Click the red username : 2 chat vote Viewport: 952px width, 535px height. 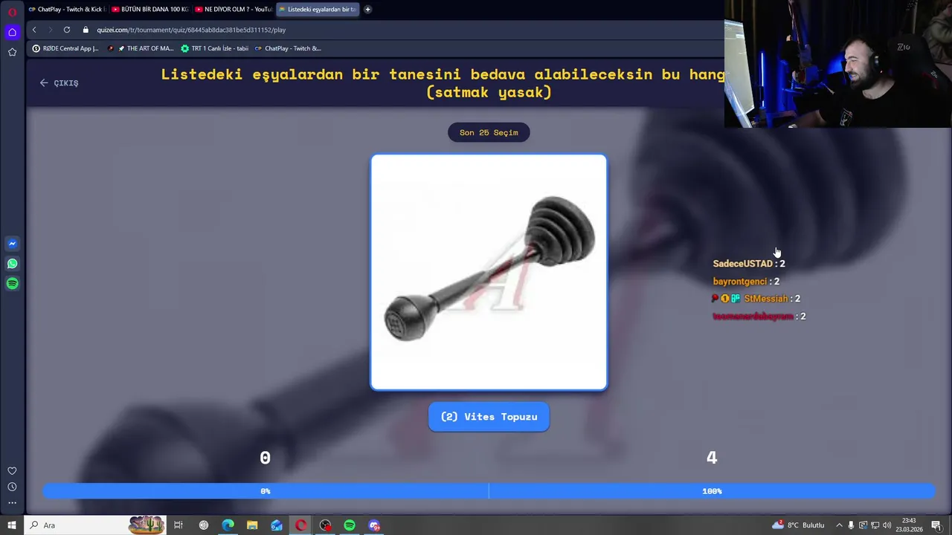(x=759, y=317)
